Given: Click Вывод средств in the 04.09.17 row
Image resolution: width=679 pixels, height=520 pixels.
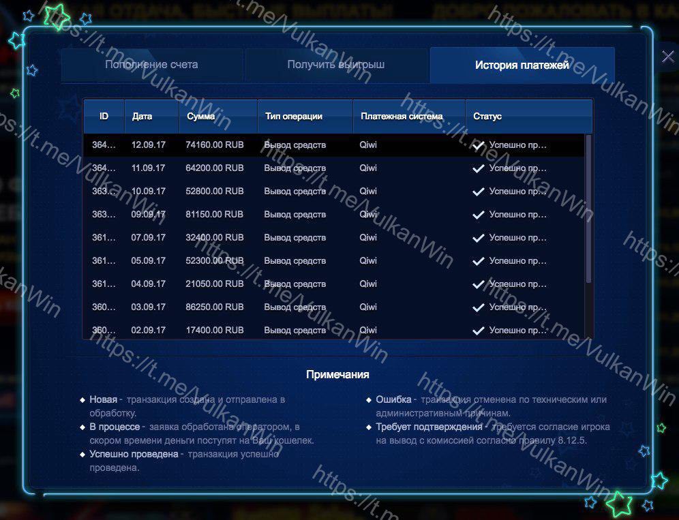Looking at the screenshot, I should [295, 284].
